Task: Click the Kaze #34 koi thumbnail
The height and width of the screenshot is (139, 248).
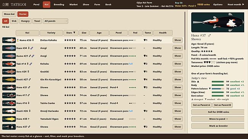Action: tap(9, 48)
